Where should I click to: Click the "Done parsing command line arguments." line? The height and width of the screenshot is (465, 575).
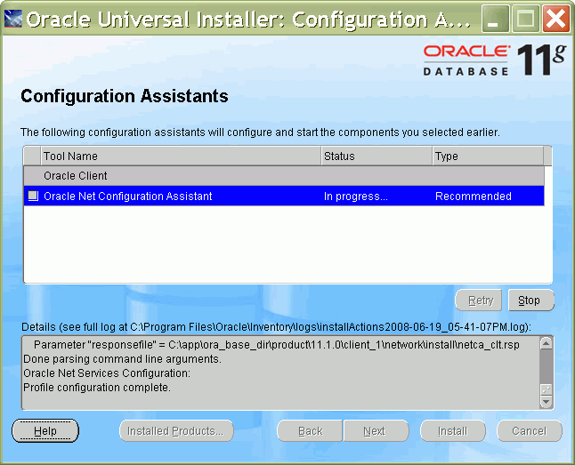[x=122, y=358]
